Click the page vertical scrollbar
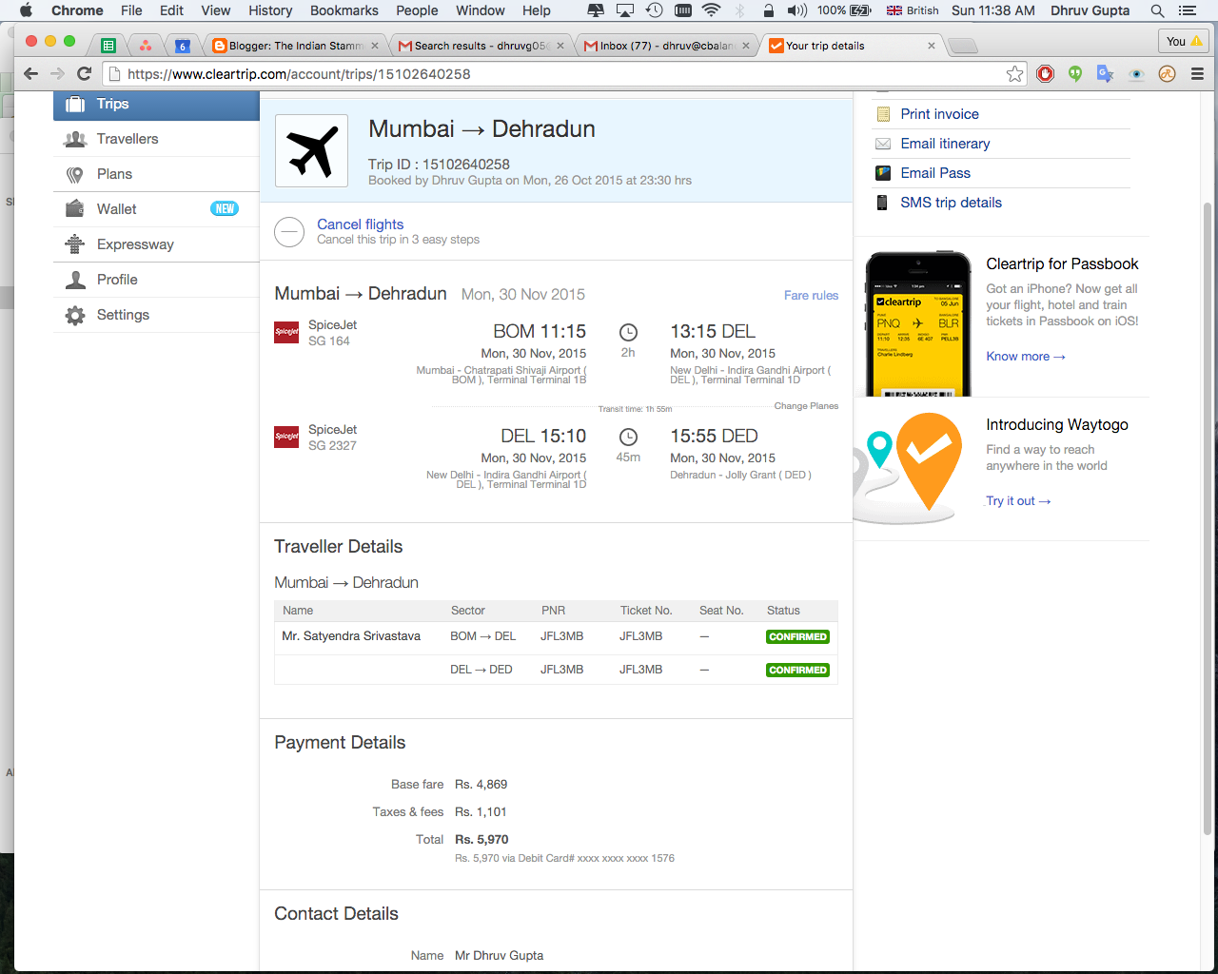The image size is (1218, 974). coord(1208,518)
